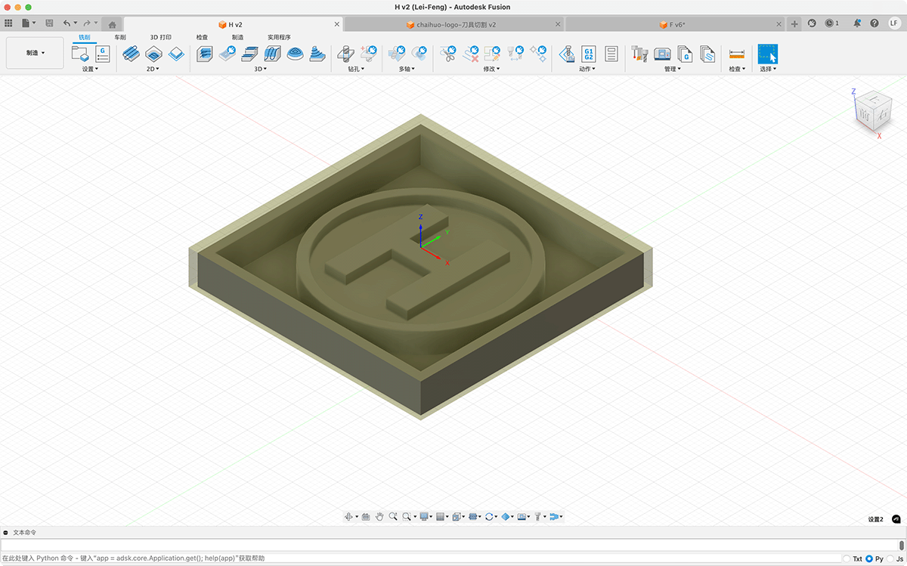Viewport: 907px width, 566px height.
Task: Click the 设置2 label at bottom right
Action: 876,519
